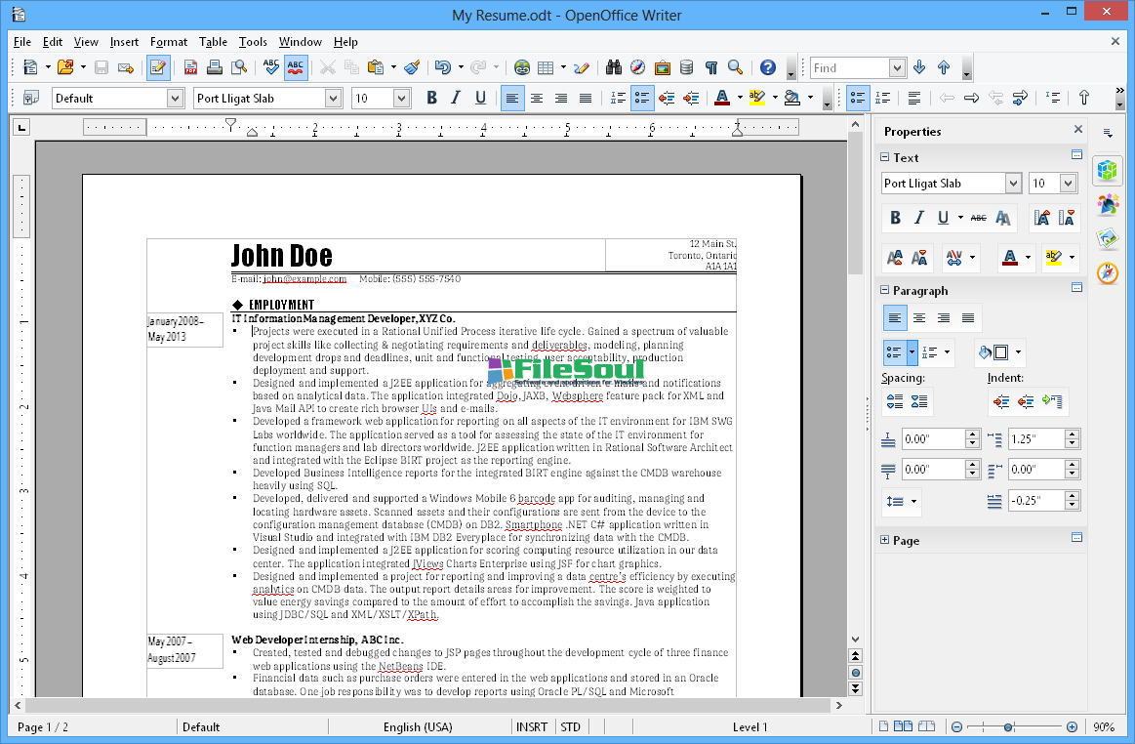Viewport: 1135px width, 744px height.
Task: Open the OpenOffice Help icon
Action: pos(768,67)
